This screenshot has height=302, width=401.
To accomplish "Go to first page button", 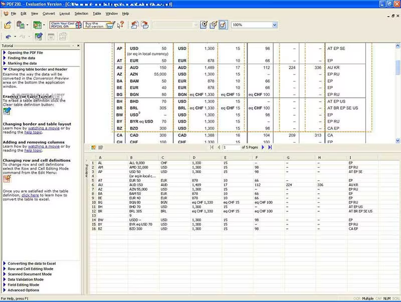I will 212,147.
